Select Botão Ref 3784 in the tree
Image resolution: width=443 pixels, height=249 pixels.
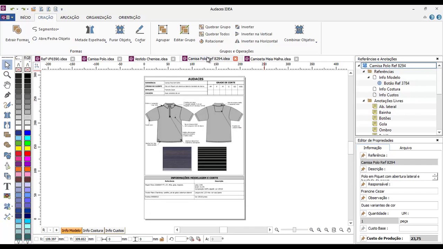click(x=397, y=83)
